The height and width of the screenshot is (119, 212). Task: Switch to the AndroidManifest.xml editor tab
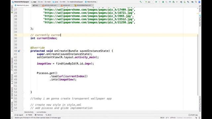(x=83, y=5)
